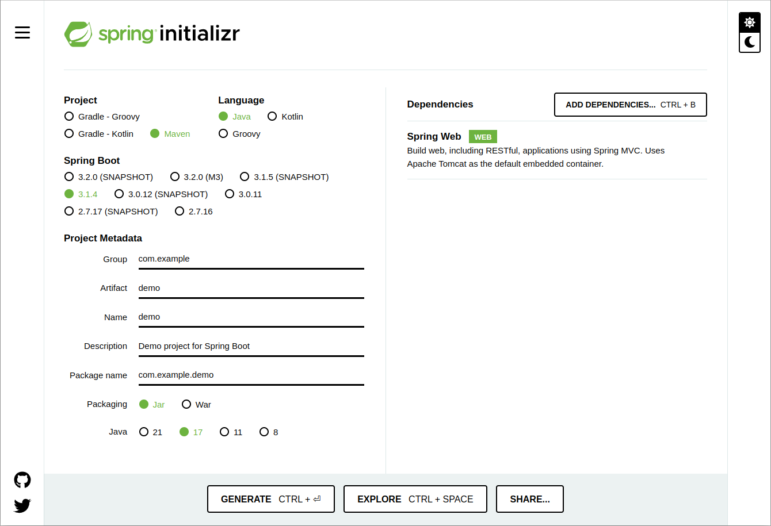Click the Project Metadata heading

(103, 238)
